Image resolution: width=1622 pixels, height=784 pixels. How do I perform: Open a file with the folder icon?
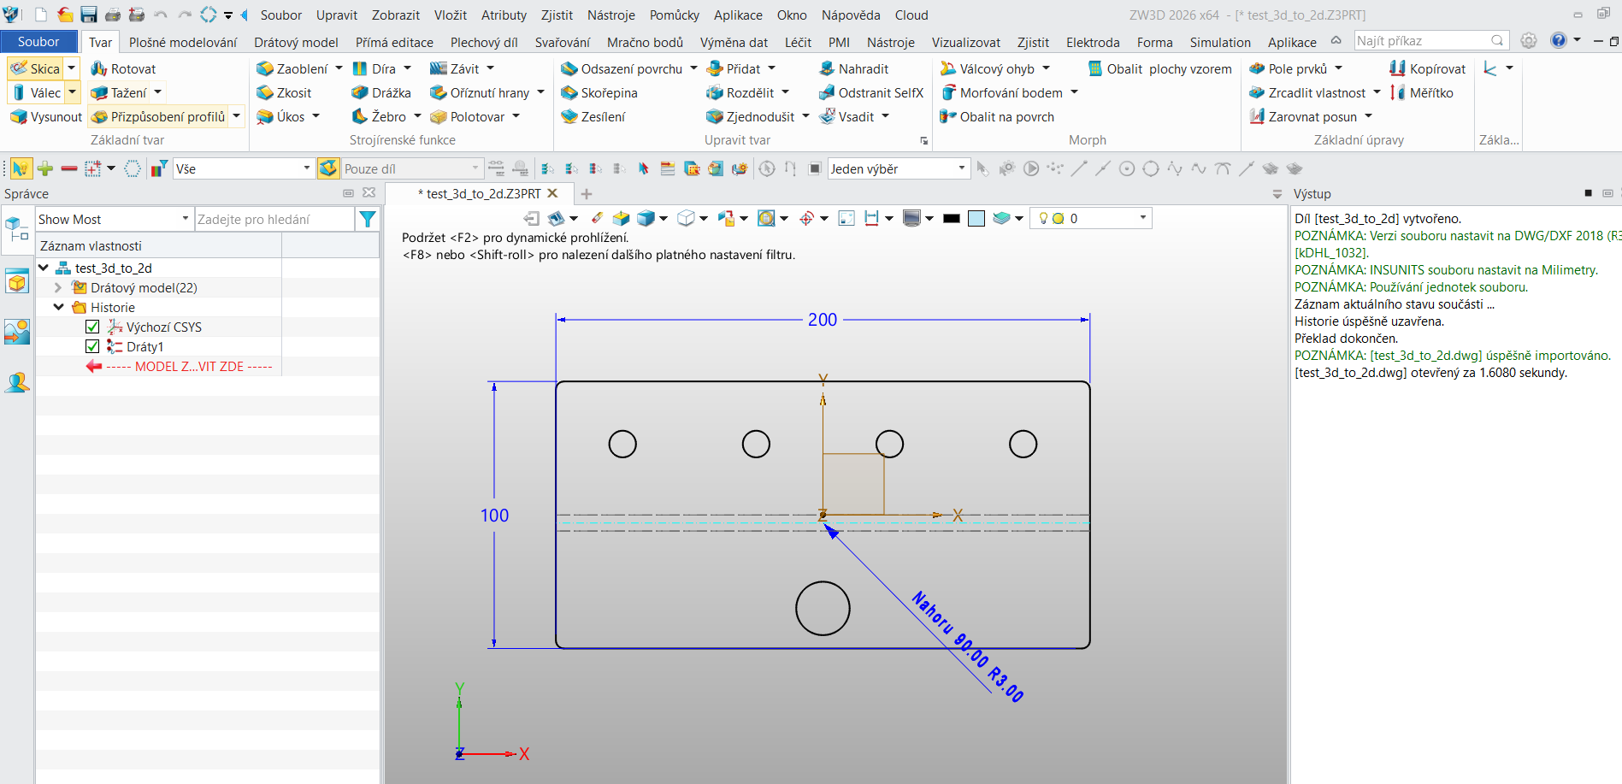65,15
